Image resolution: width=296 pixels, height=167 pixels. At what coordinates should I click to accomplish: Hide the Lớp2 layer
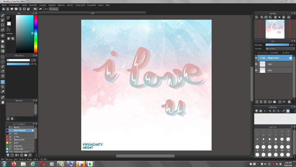click(256, 64)
